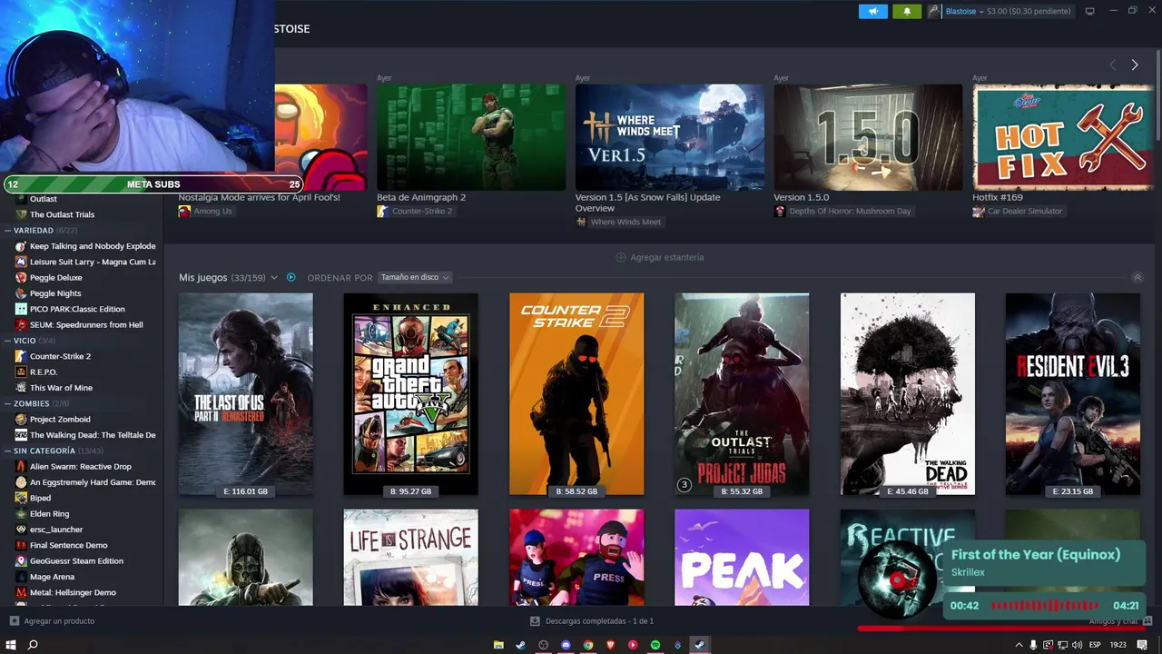
Task: Select Leisure Suit Larry icon in sidebar
Action: tap(22, 262)
